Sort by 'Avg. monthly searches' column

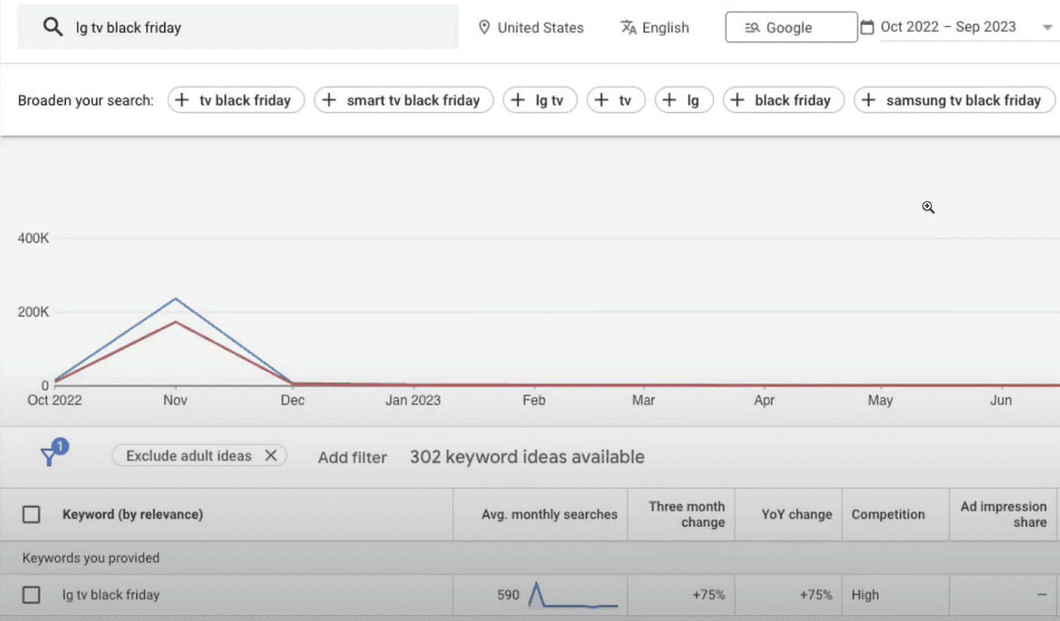pyautogui.click(x=550, y=515)
